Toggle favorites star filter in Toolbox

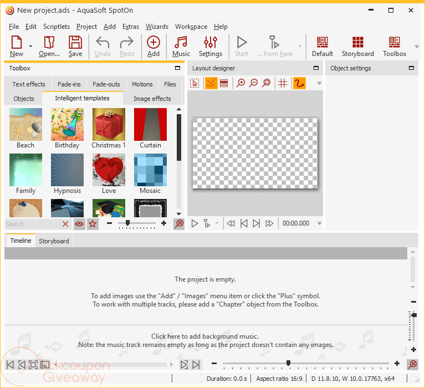click(93, 224)
